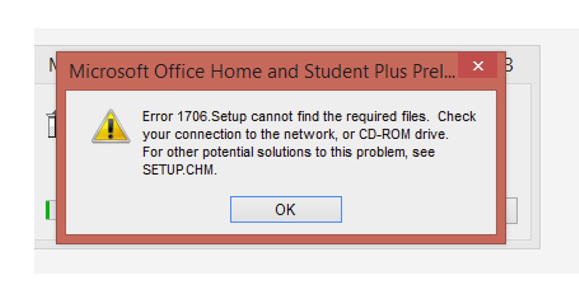Click the letter 'B' right of the close button
The height and width of the screenshot is (302, 579).
[509, 65]
